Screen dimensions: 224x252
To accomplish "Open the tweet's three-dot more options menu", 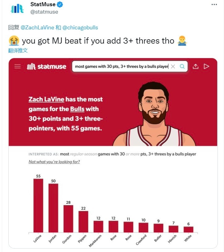I will (x=214, y=5).
